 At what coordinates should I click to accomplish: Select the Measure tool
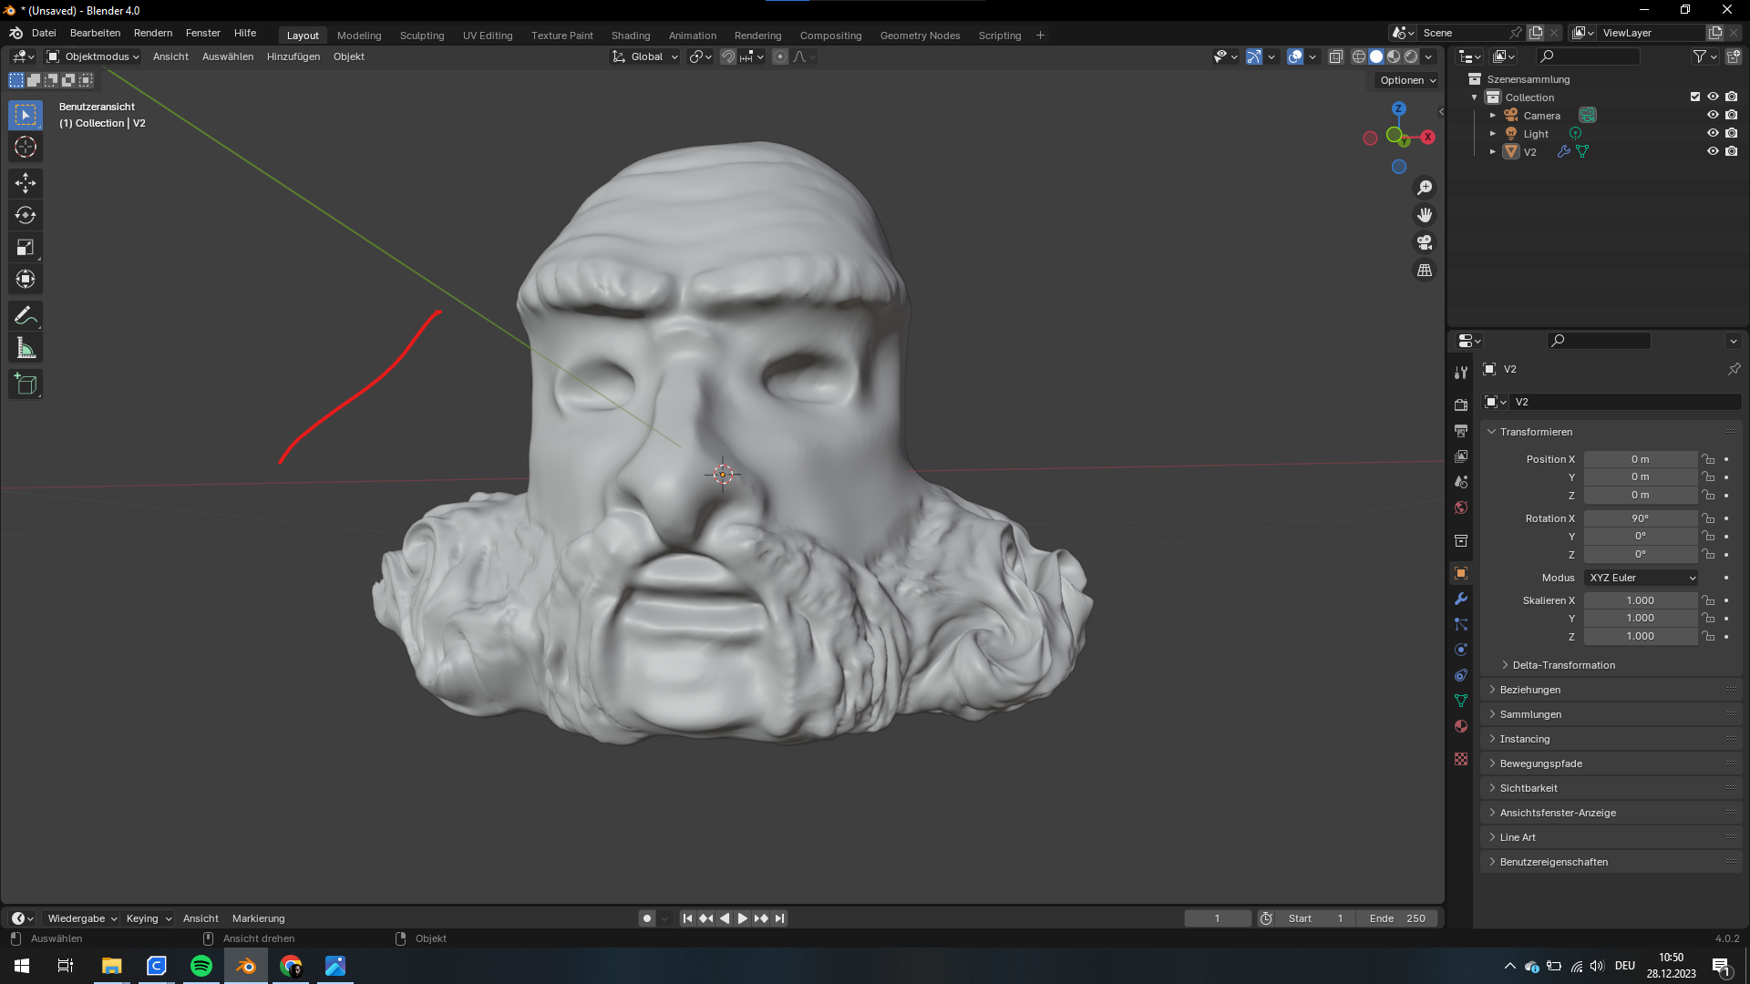(x=26, y=348)
